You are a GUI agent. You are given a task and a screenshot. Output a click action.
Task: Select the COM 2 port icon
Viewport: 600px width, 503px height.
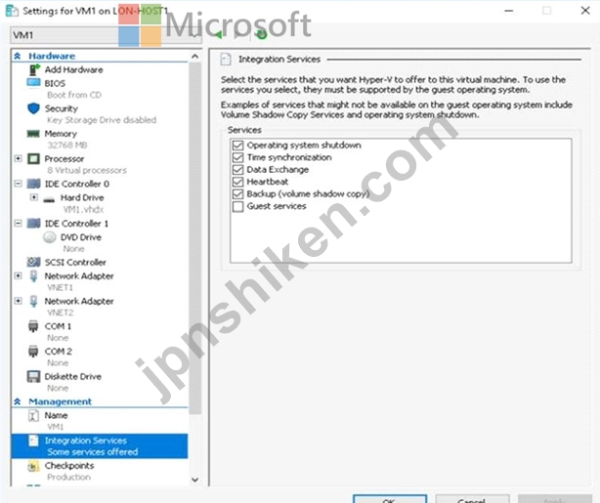coord(33,352)
